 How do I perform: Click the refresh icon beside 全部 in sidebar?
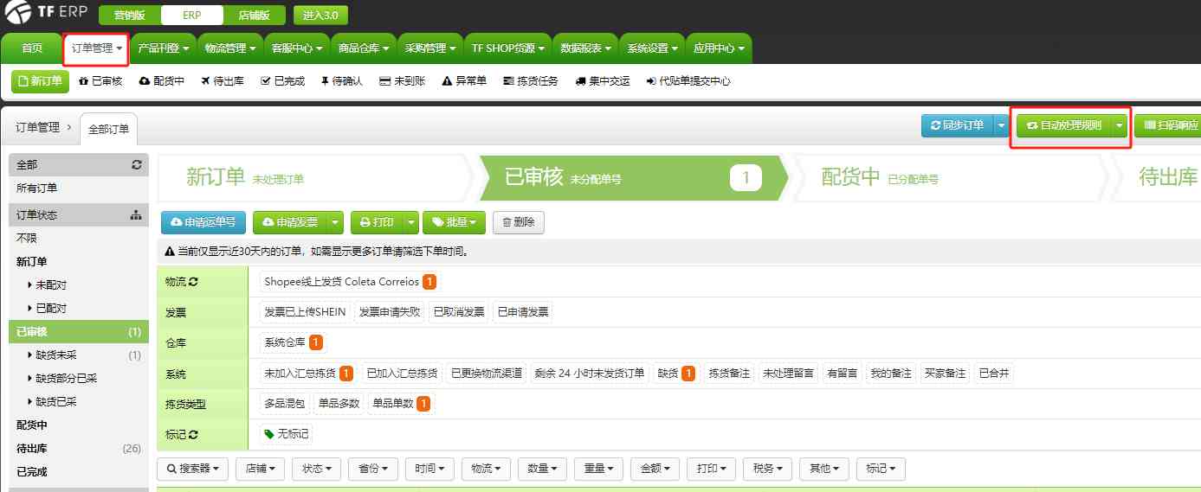click(x=136, y=164)
